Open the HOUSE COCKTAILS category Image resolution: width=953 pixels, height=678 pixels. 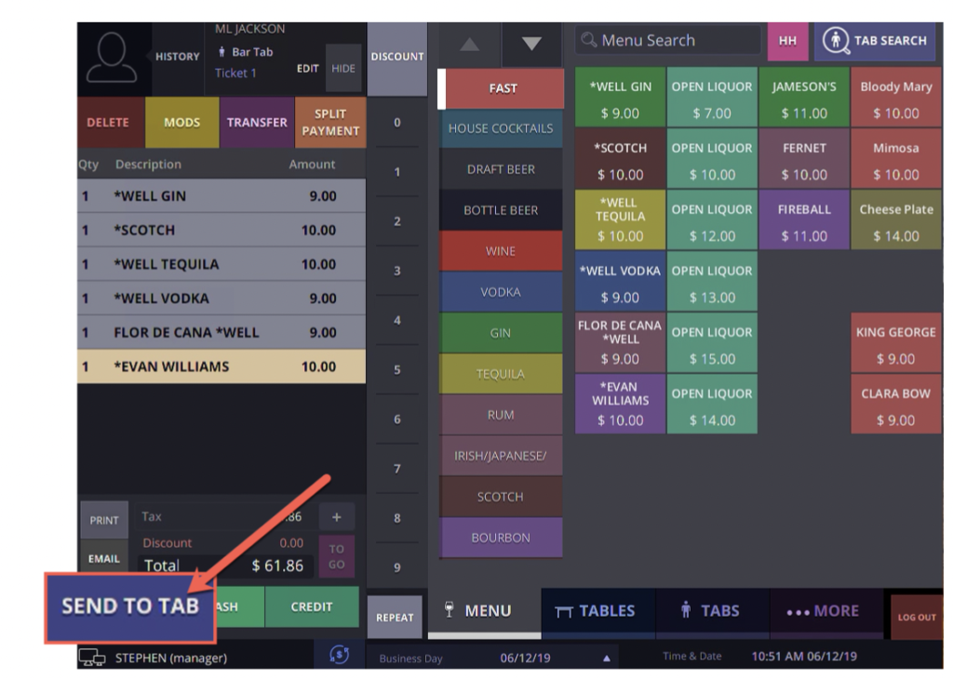coord(500,129)
